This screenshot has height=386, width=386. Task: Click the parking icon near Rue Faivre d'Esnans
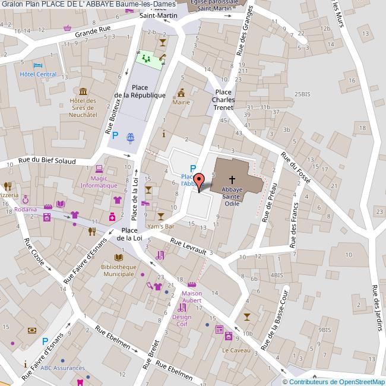[45, 341]
